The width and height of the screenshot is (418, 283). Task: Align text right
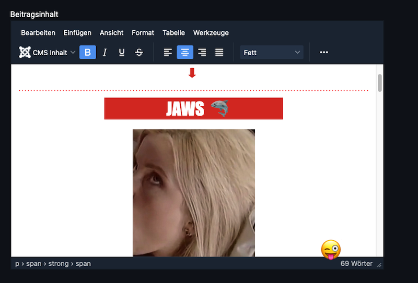202,53
